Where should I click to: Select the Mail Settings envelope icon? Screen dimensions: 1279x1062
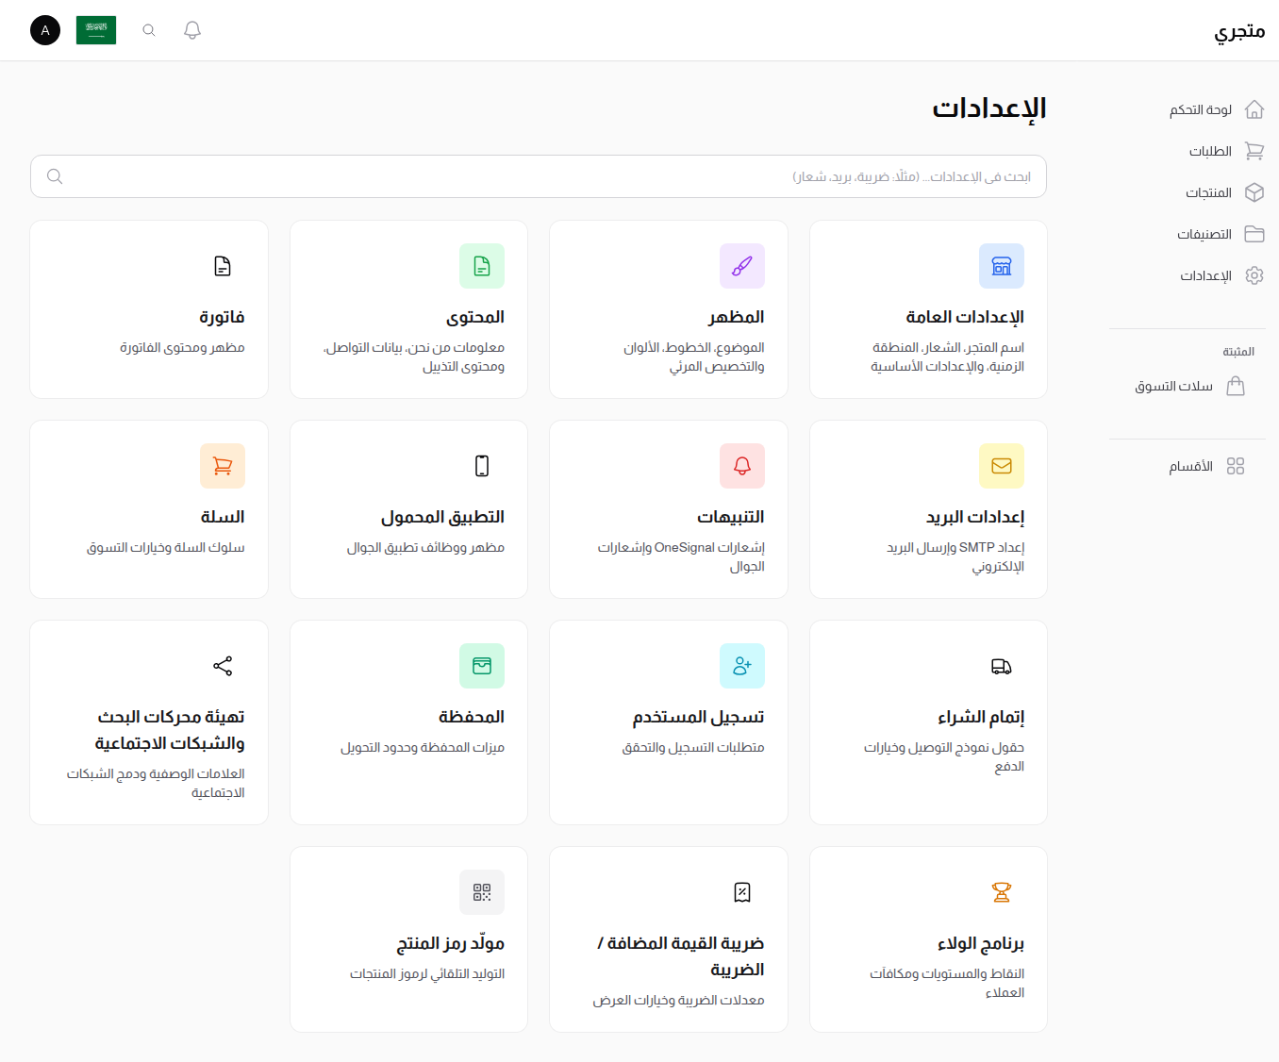pos(1002,465)
